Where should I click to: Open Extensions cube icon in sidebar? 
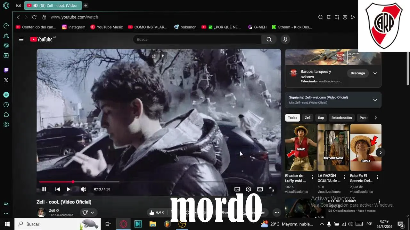(x=6, y=115)
